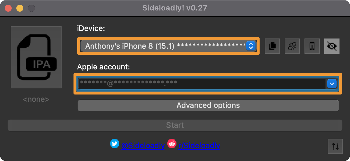Expand the Apple account dropdown arrow
This screenshot has height=161, width=350.
(x=332, y=84)
